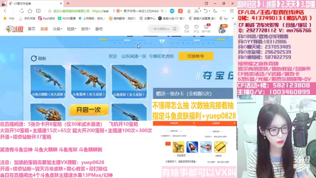Open the user avatar with 99+ badge
Viewport: 316px width, 178px height.
pyautogui.click(x=222, y=28)
